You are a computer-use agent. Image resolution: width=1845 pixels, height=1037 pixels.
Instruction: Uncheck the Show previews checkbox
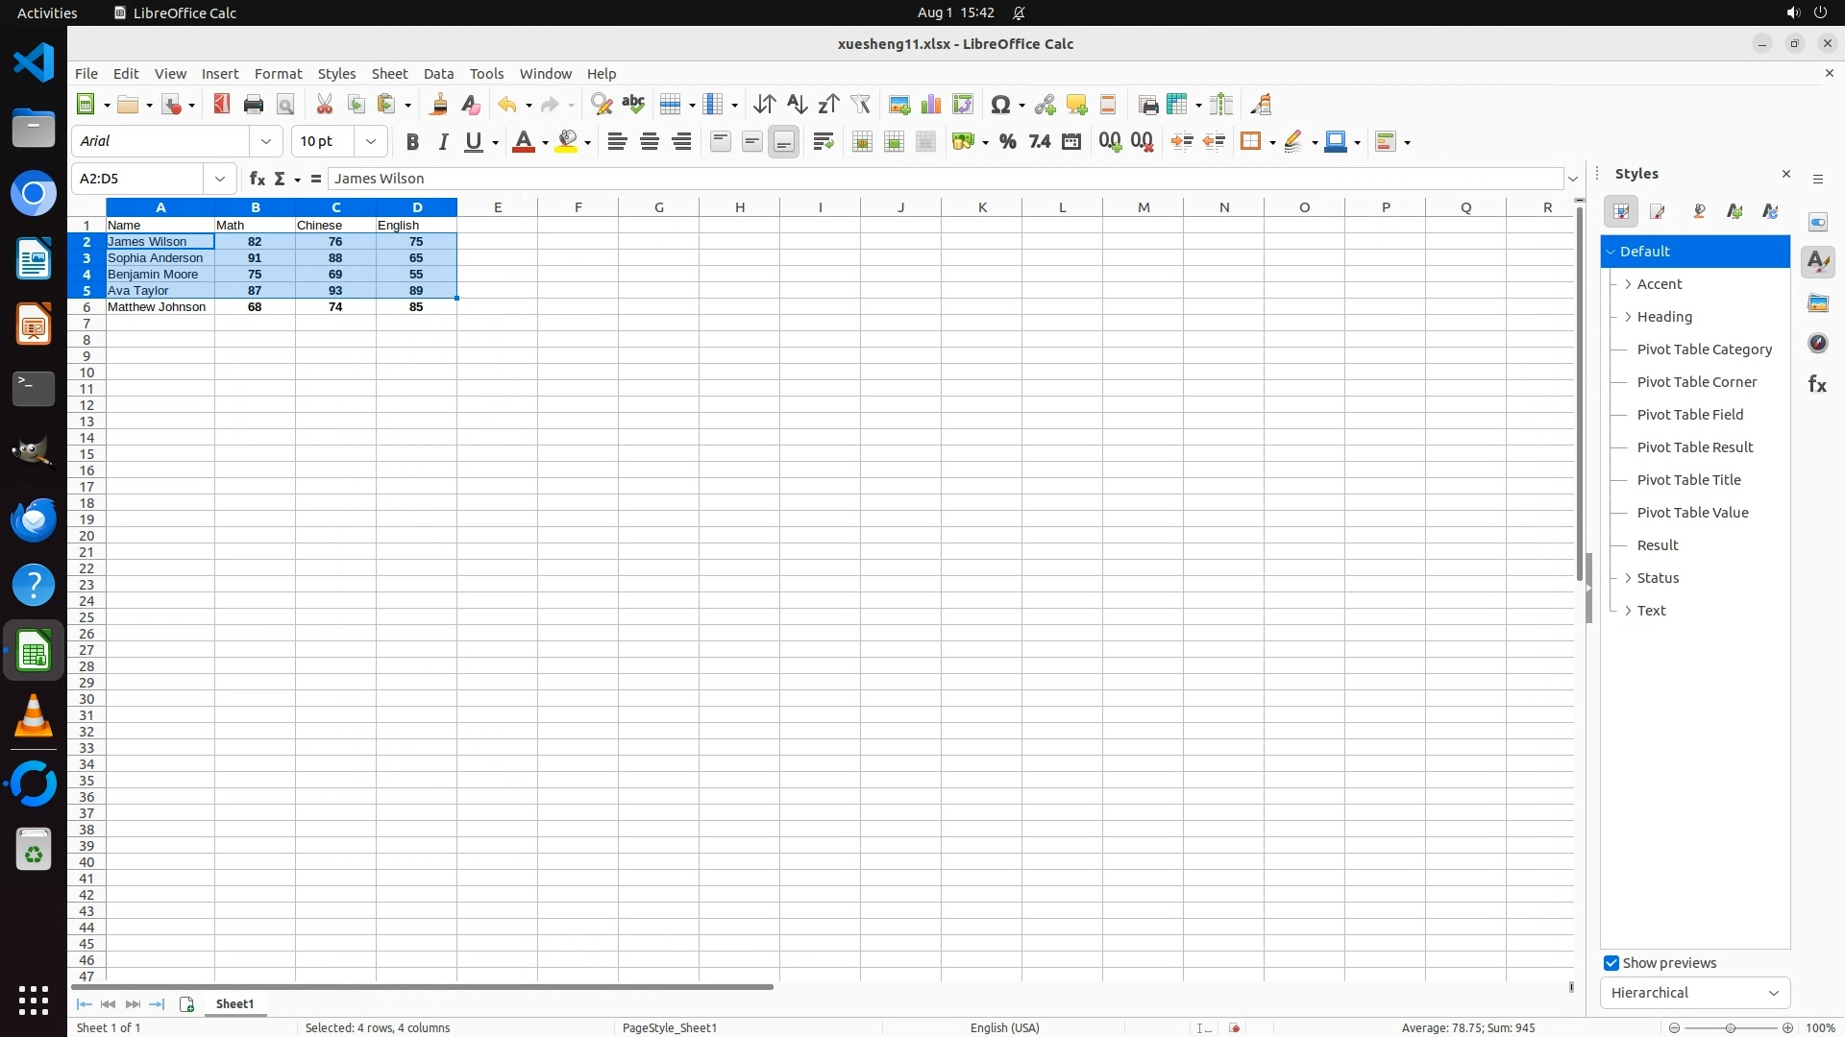click(x=1611, y=963)
